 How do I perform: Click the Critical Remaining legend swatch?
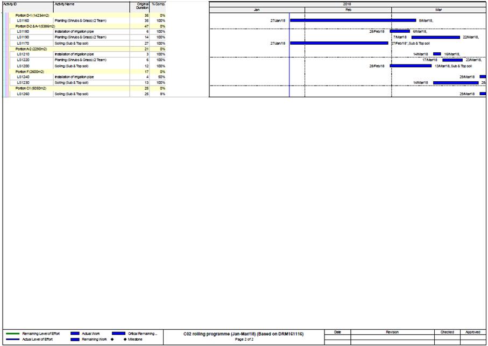point(118,334)
